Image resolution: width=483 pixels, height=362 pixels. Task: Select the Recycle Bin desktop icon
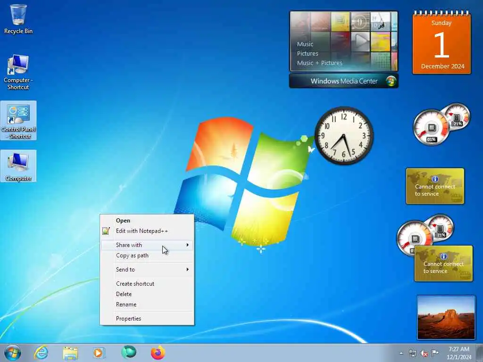click(x=18, y=19)
